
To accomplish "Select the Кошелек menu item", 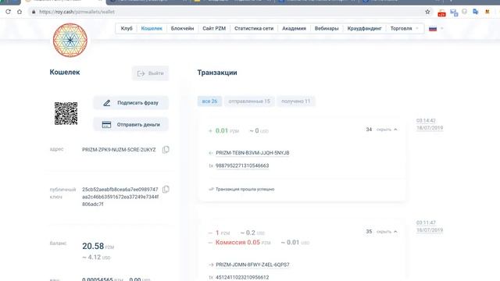I will coord(152,28).
